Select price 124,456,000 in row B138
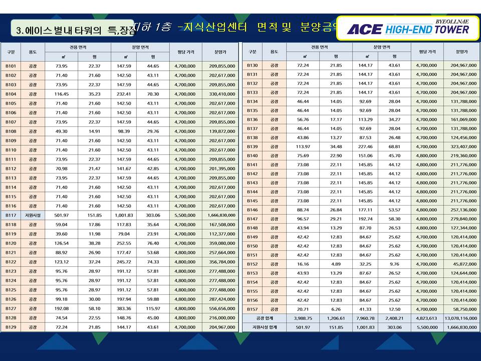Screen dimensions: 481x361 click(463, 138)
